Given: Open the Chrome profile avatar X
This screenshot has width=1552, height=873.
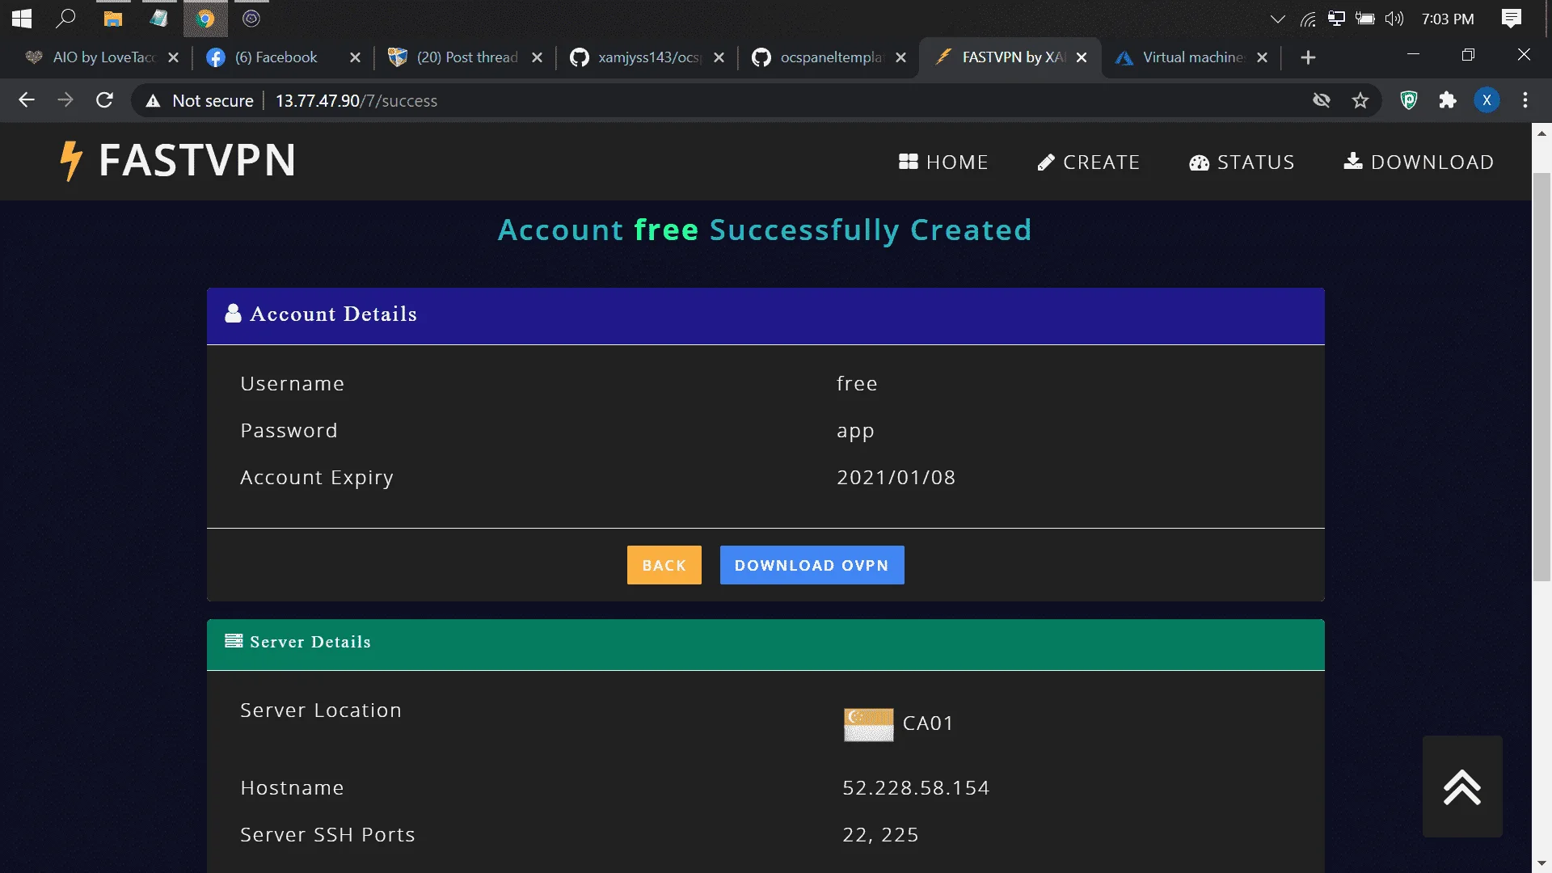Looking at the screenshot, I should pyautogui.click(x=1487, y=100).
